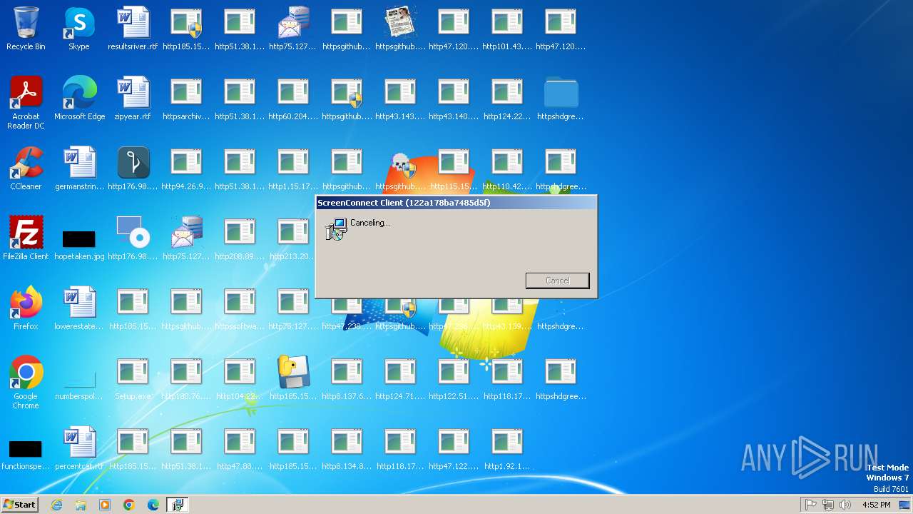Select the http1.92.1 desktop file
913x514 pixels.
click(x=507, y=448)
